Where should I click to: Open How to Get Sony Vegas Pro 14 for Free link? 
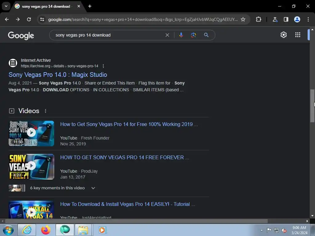pyautogui.click(x=129, y=124)
